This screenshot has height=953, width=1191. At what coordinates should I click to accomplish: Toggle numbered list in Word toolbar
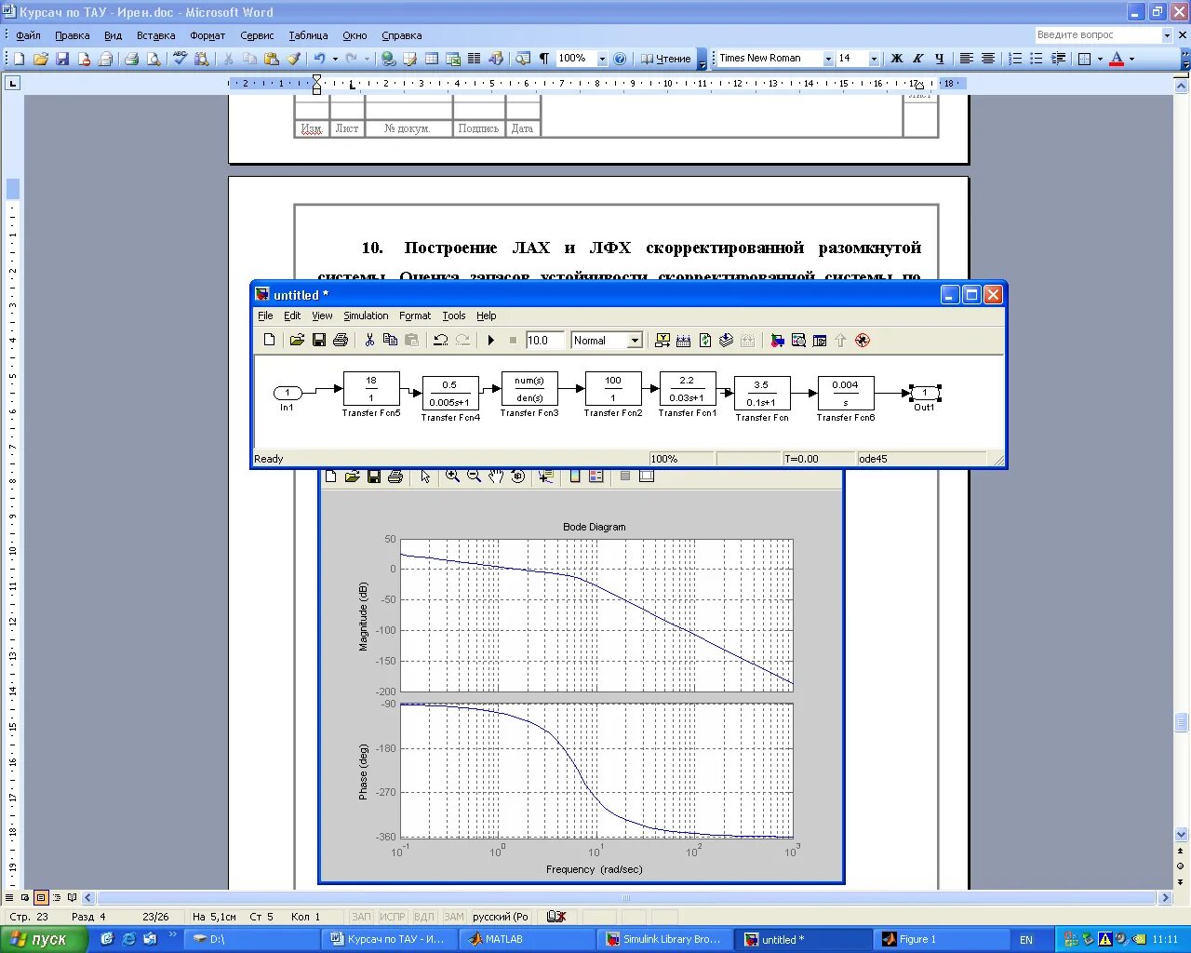(x=1015, y=59)
